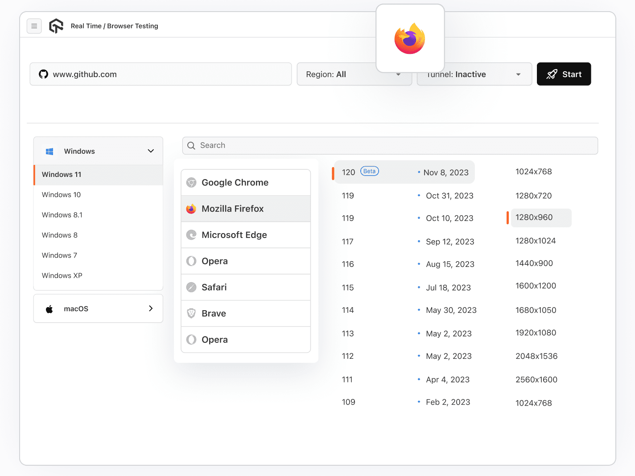This screenshot has width=635, height=476.
Task: Open the Tunnel dropdown
Action: coord(474,74)
